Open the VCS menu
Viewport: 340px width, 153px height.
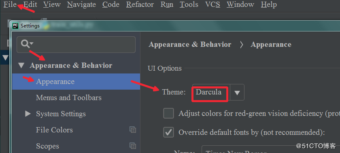pos(212,4)
